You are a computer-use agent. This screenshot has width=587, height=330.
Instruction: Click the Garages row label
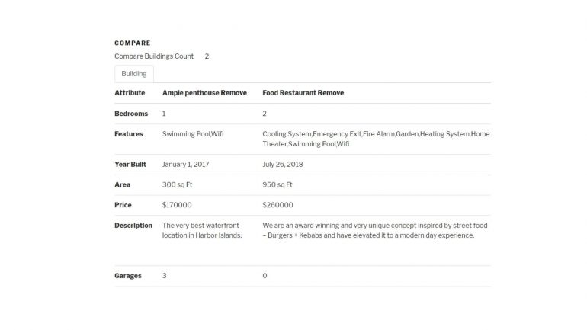pos(128,276)
